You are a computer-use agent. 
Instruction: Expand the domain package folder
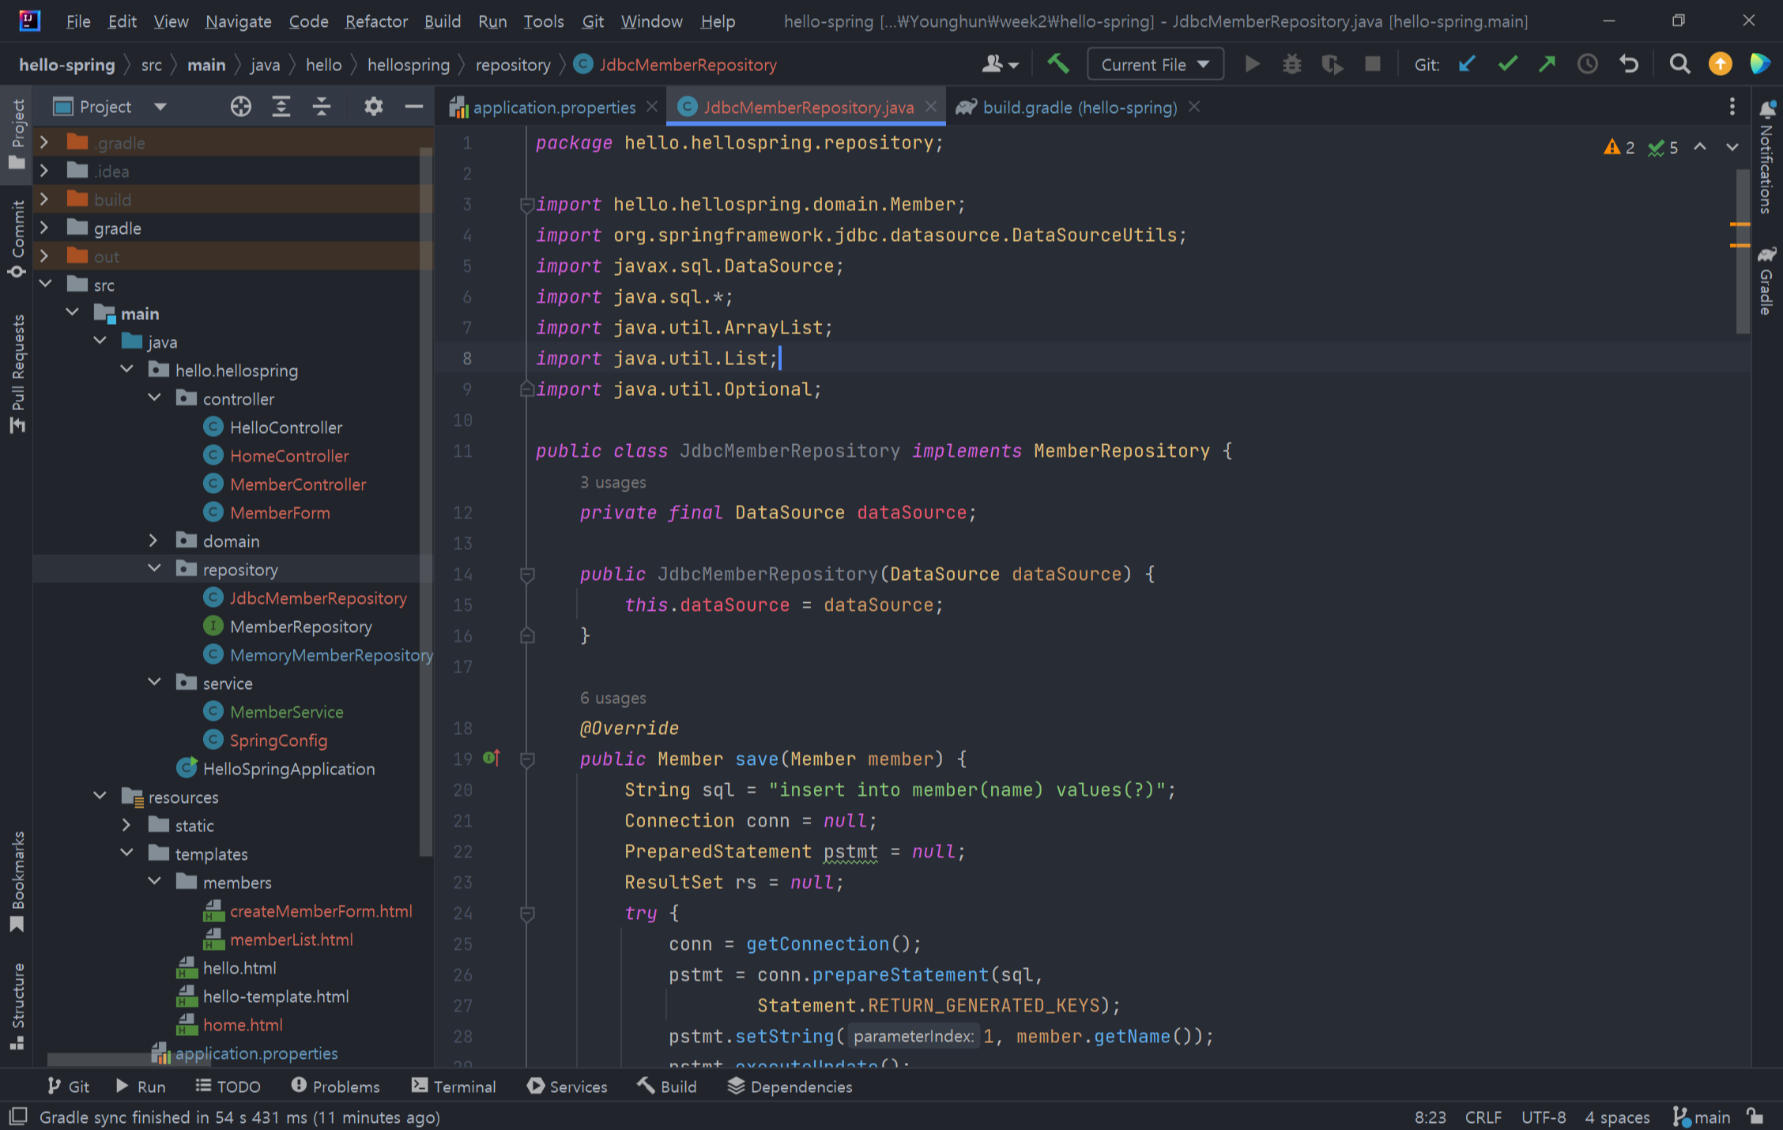(153, 541)
